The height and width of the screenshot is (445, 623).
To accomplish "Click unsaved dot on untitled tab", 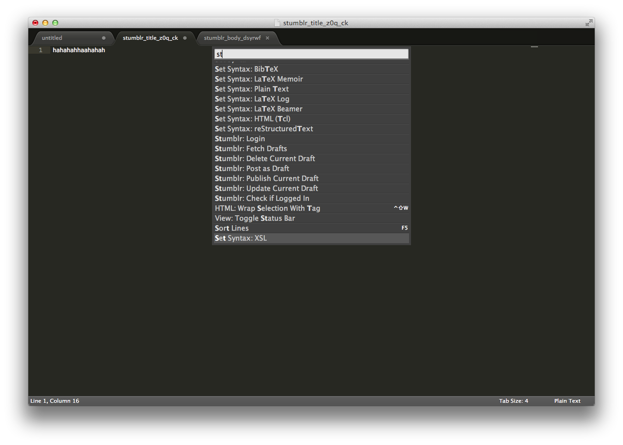I will tap(104, 38).
